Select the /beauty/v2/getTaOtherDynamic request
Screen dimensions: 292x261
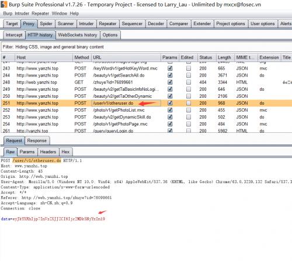pos(146,96)
